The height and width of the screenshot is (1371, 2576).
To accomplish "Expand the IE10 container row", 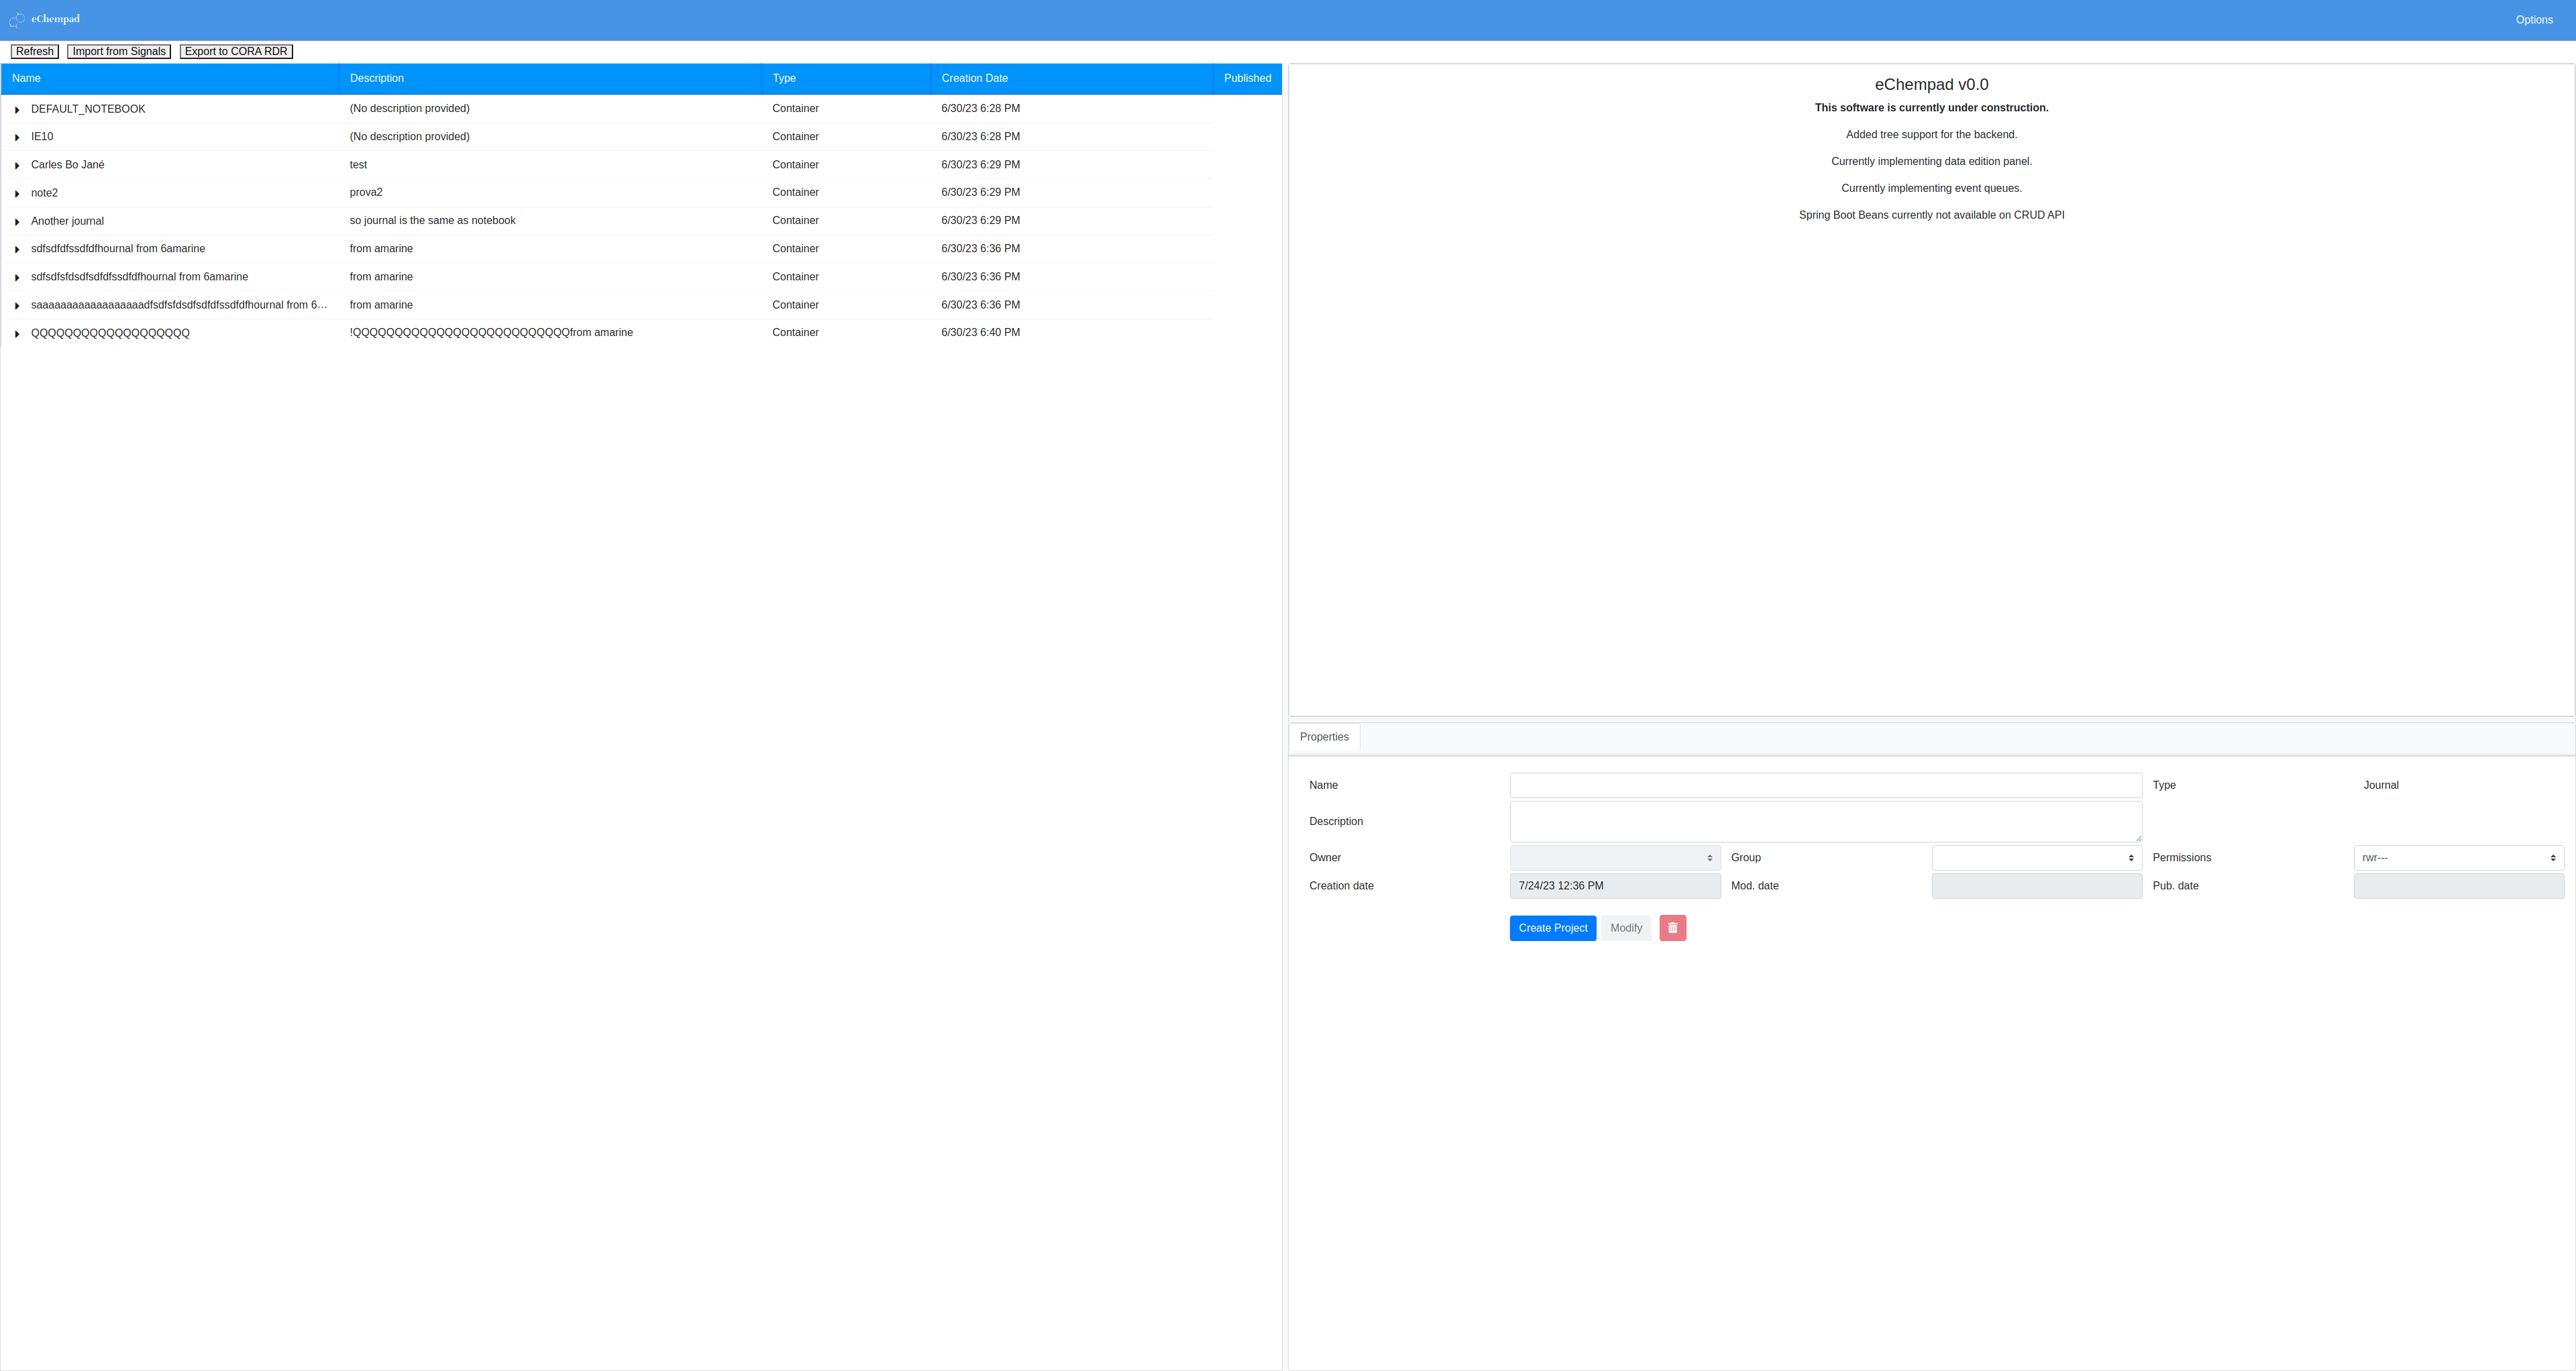I will point(17,137).
